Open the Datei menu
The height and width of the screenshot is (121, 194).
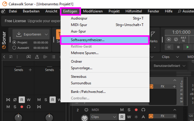(x=13, y=11)
